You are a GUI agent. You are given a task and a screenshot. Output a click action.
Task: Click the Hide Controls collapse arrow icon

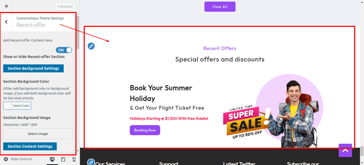(x=6, y=159)
